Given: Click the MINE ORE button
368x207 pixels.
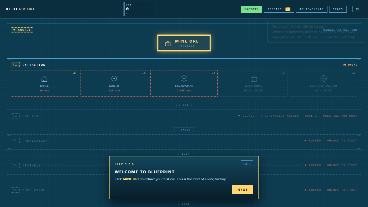Looking at the screenshot, I should pyautogui.click(x=184, y=43).
